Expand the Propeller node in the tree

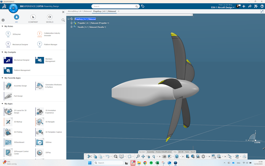[71, 23]
